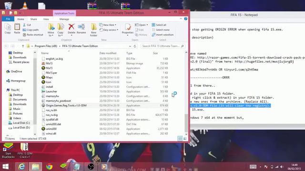Cut the selected file

(27, 25)
